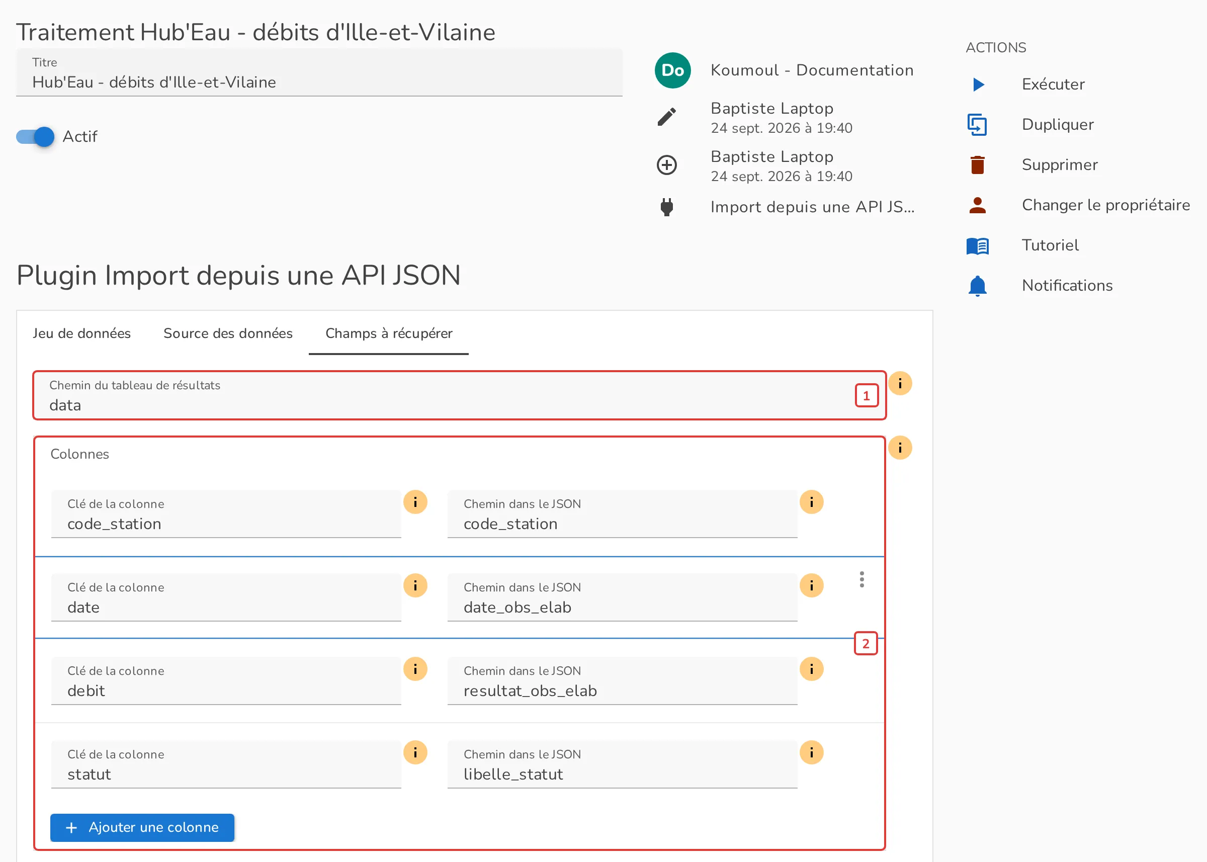Click Supprimer action label
The image size is (1207, 862).
1060,165
